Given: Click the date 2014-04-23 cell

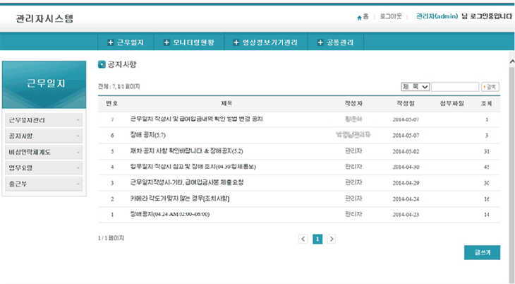Looking at the screenshot, I should [x=406, y=215].
